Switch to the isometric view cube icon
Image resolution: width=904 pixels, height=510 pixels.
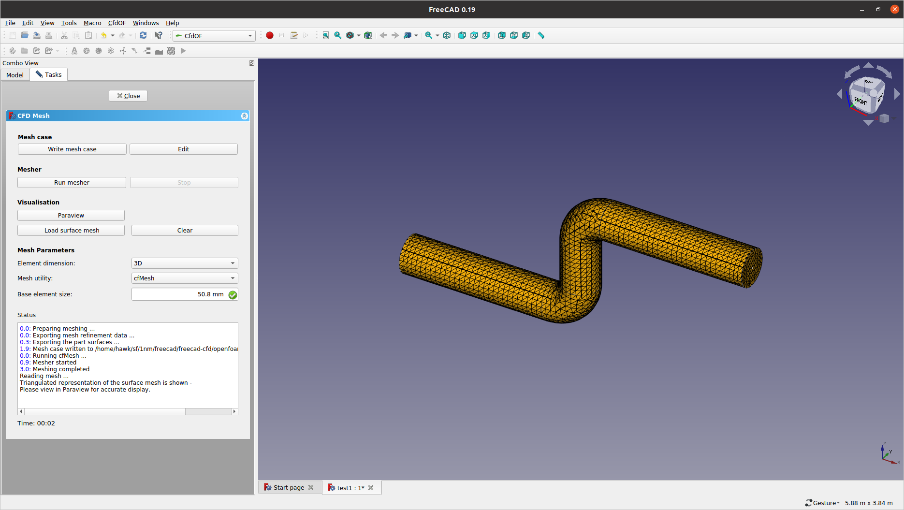(x=447, y=35)
